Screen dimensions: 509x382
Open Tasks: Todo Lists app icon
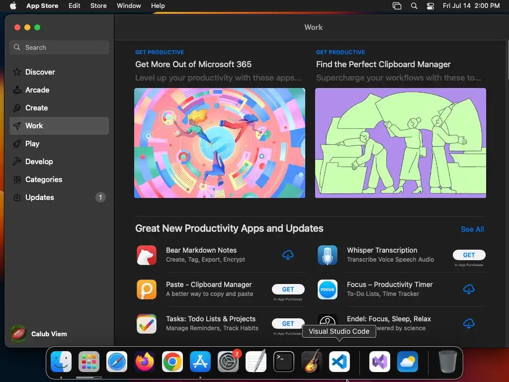[x=147, y=324]
